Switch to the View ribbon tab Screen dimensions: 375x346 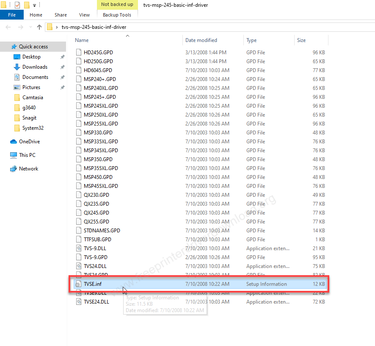point(84,15)
